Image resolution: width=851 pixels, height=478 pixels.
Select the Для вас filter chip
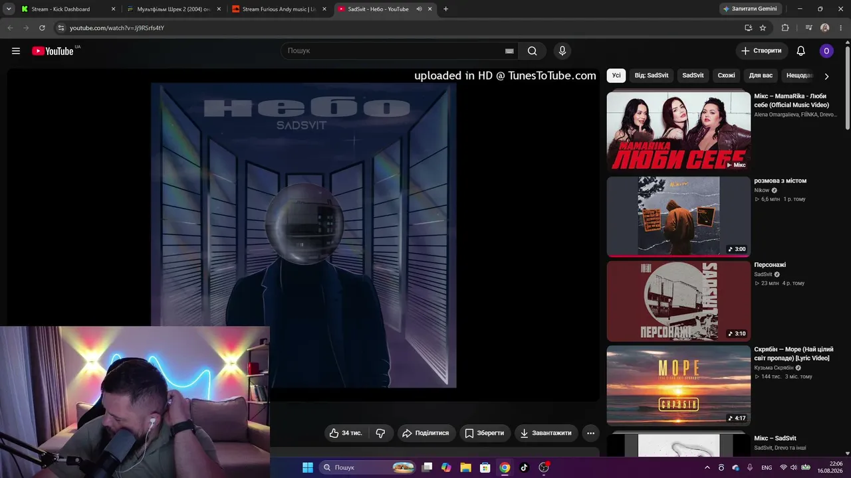761,76
